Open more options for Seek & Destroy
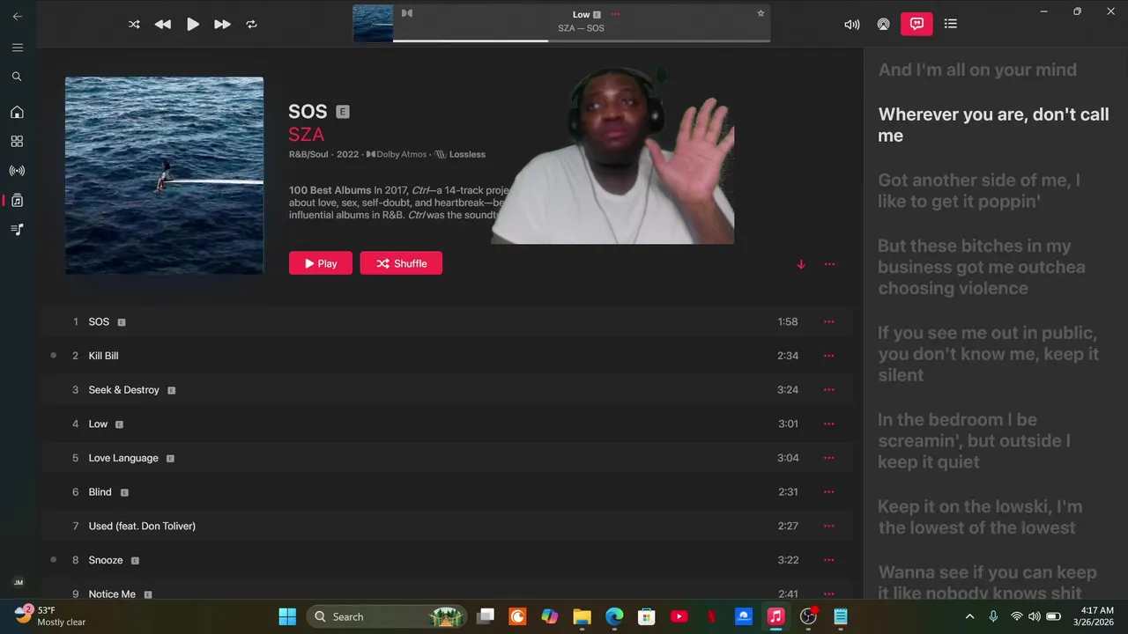1128x634 pixels. pos(828,390)
